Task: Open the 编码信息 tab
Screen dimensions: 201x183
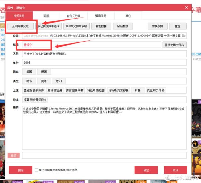Action: pyautogui.click(x=101, y=16)
